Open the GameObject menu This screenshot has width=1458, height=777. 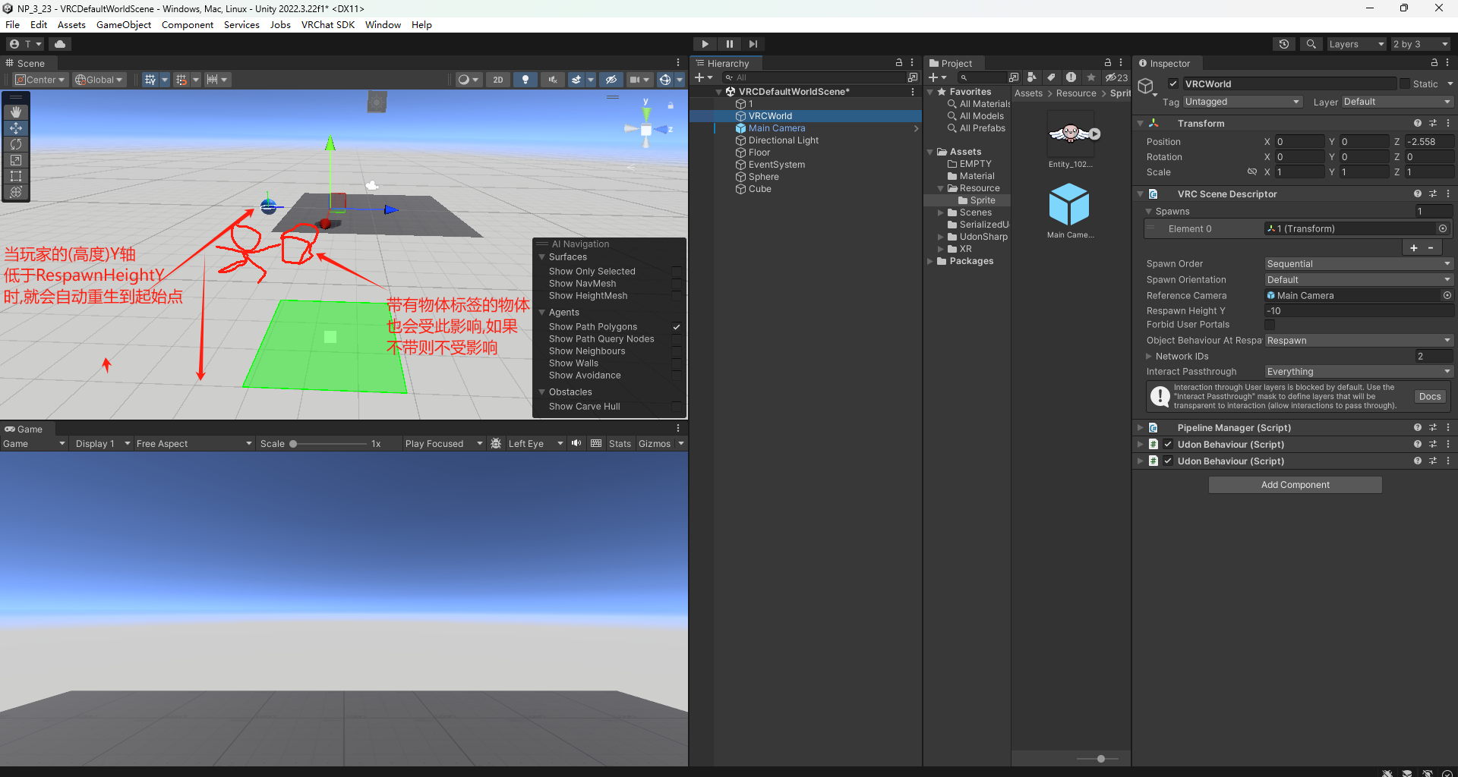point(124,24)
